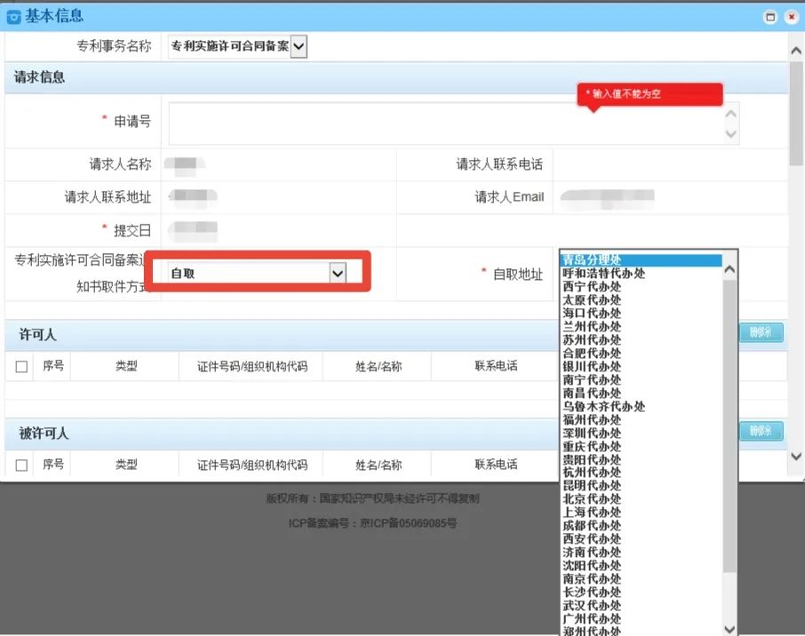Click 姓名/名称 header in 许可人 table
The image size is (805, 636).
coord(379,366)
